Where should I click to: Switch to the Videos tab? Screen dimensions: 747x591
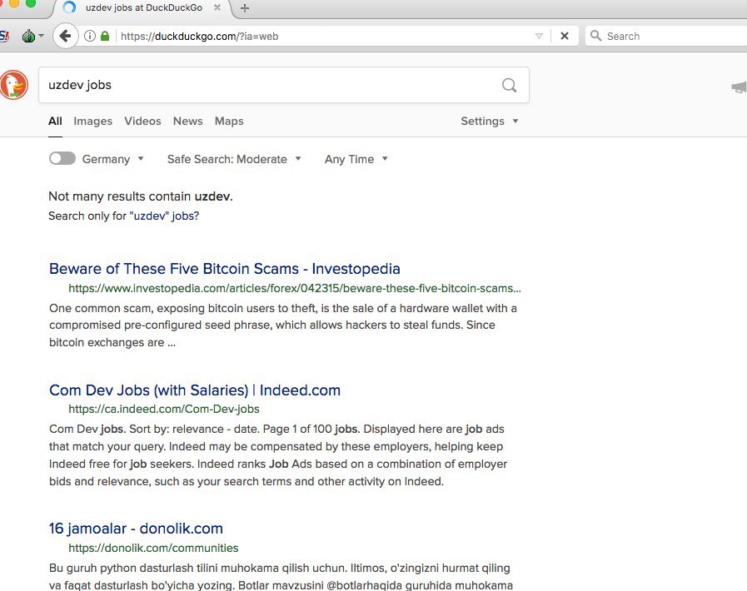[x=142, y=121]
